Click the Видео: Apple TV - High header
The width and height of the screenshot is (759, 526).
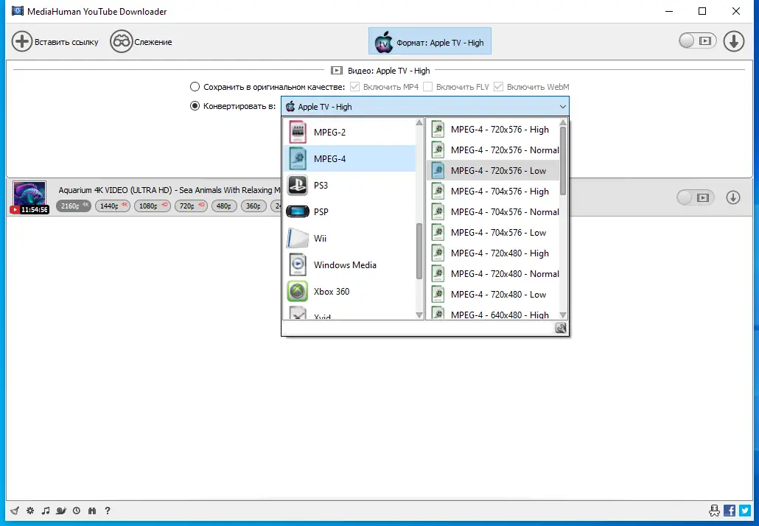(x=380, y=71)
